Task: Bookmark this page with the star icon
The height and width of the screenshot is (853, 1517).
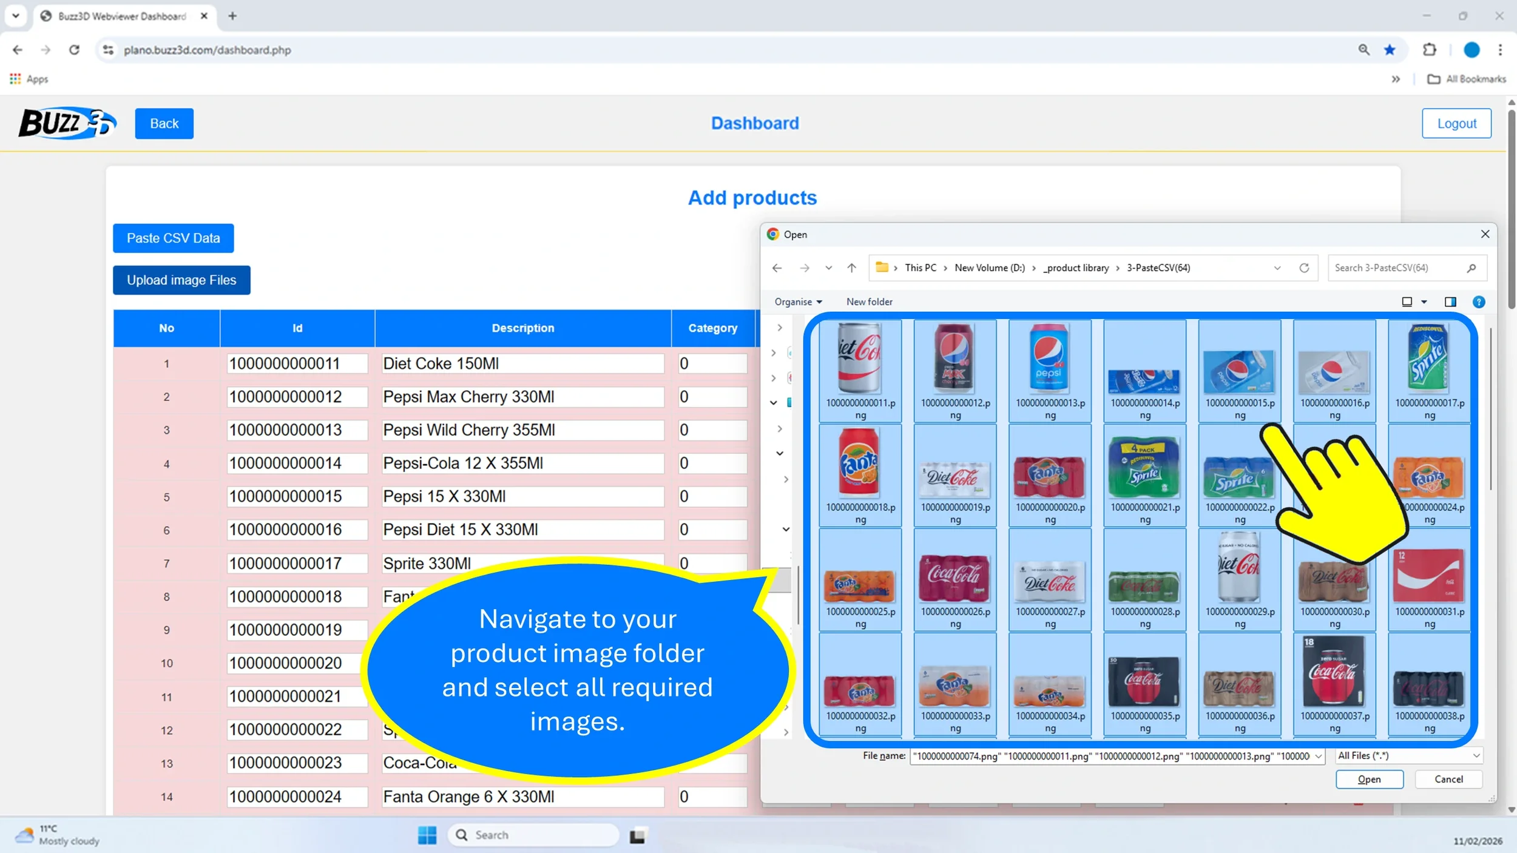Action: coord(1390,50)
